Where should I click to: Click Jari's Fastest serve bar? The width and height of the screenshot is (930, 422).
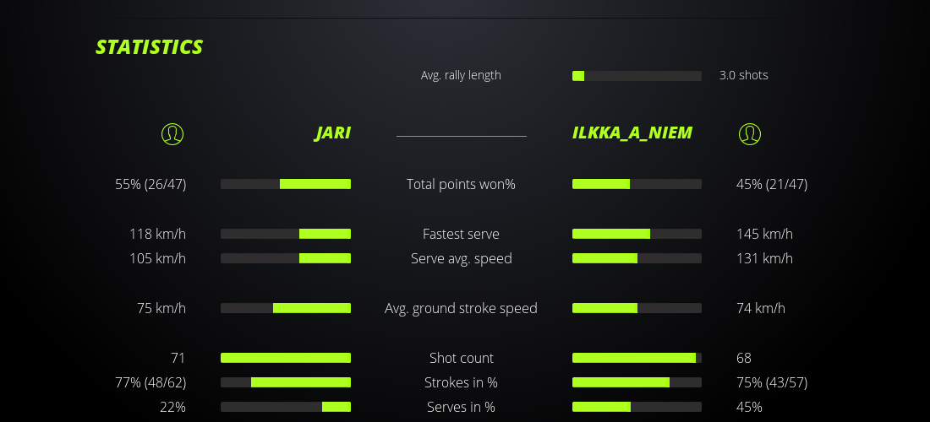tap(286, 234)
